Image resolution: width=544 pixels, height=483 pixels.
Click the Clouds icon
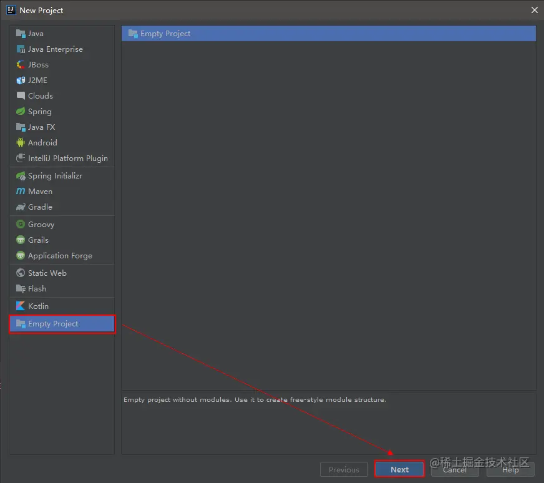coord(21,95)
